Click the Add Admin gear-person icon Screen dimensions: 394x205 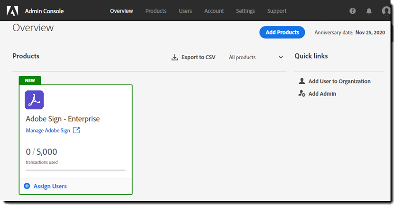coord(302,94)
